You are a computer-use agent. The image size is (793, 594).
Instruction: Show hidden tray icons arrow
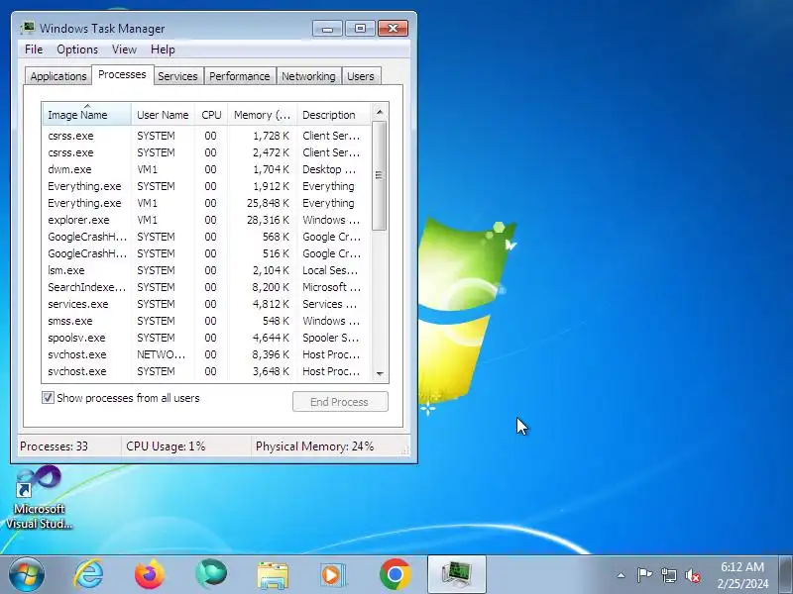pos(622,575)
